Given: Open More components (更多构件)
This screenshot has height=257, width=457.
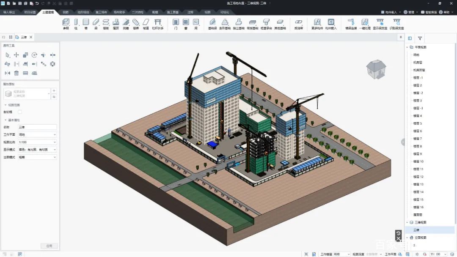Looking at the screenshot, I should coord(317,24).
